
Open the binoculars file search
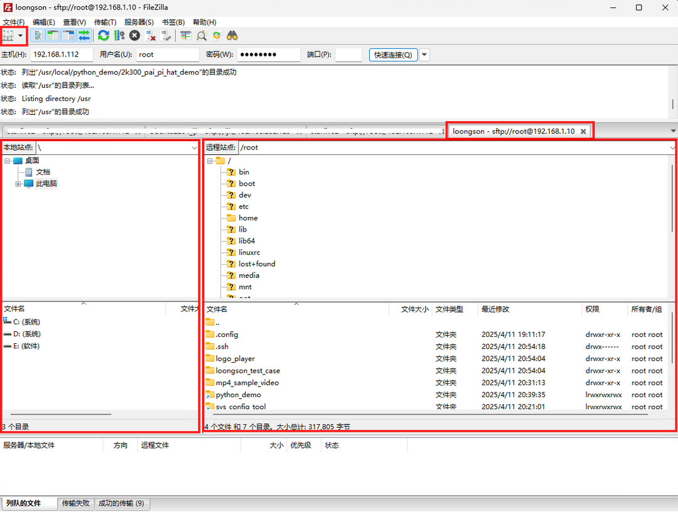[x=232, y=36]
